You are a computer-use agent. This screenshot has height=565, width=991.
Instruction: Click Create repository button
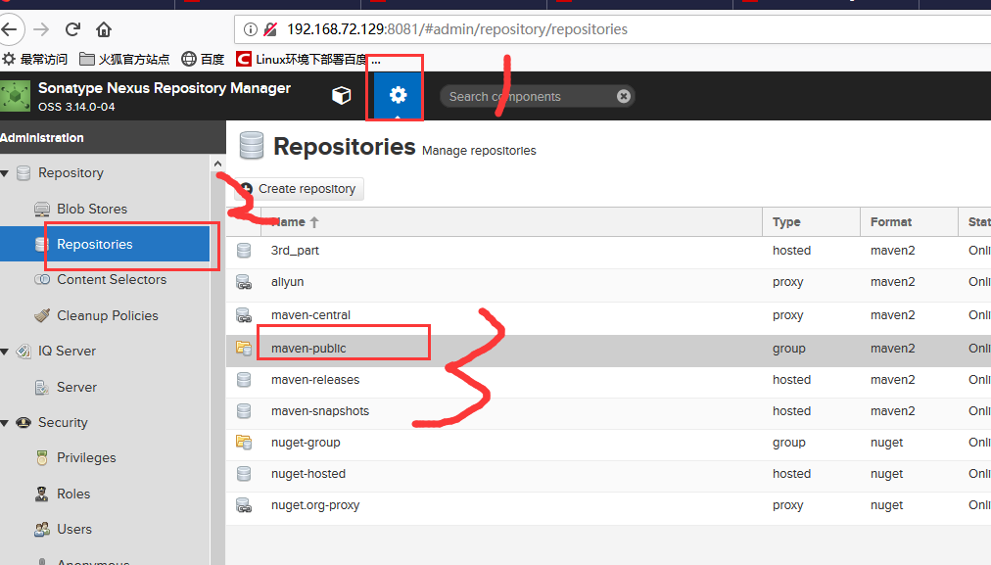[299, 189]
